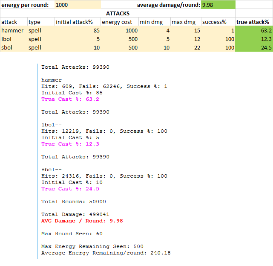Screen dimensions: 273x266
Task: Select sbol's initial attack% value 10
Action: click(78, 47)
